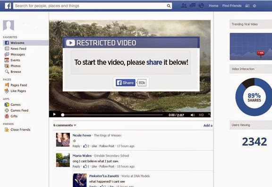Image resolution: width=272 pixels, height=187 pixels.
Task: Open Pinkster'Lu Zanotti's profile name
Action: (104, 176)
